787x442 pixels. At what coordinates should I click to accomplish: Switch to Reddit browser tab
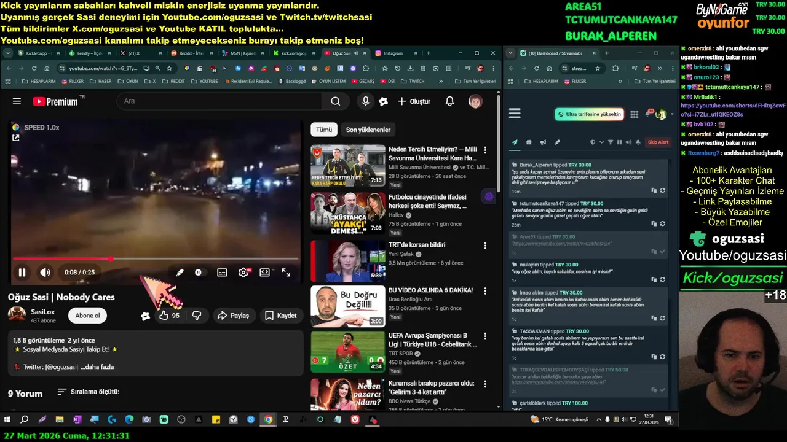point(191,53)
